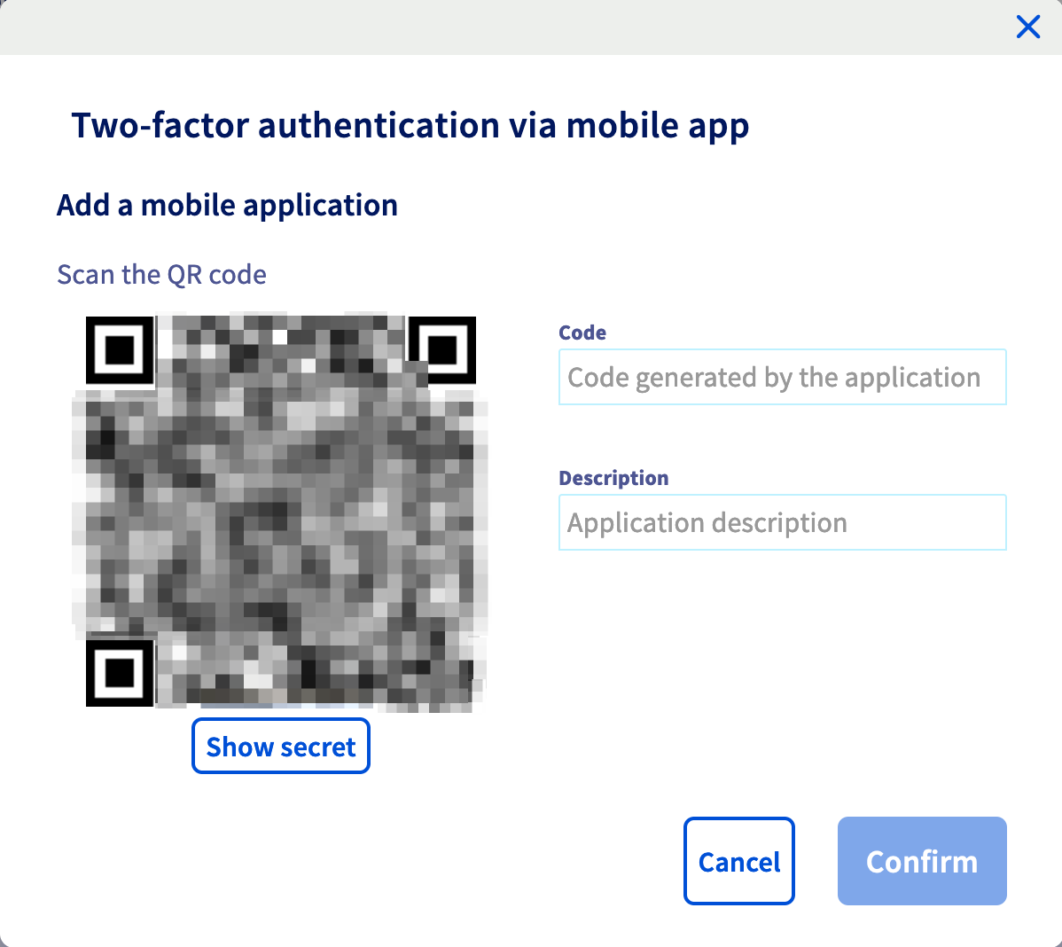Click the Add a mobile application heading
This screenshot has height=947, width=1062.
point(227,205)
